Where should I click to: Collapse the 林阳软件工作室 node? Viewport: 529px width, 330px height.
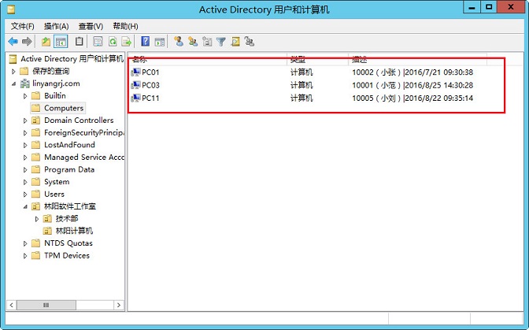pos(25,206)
